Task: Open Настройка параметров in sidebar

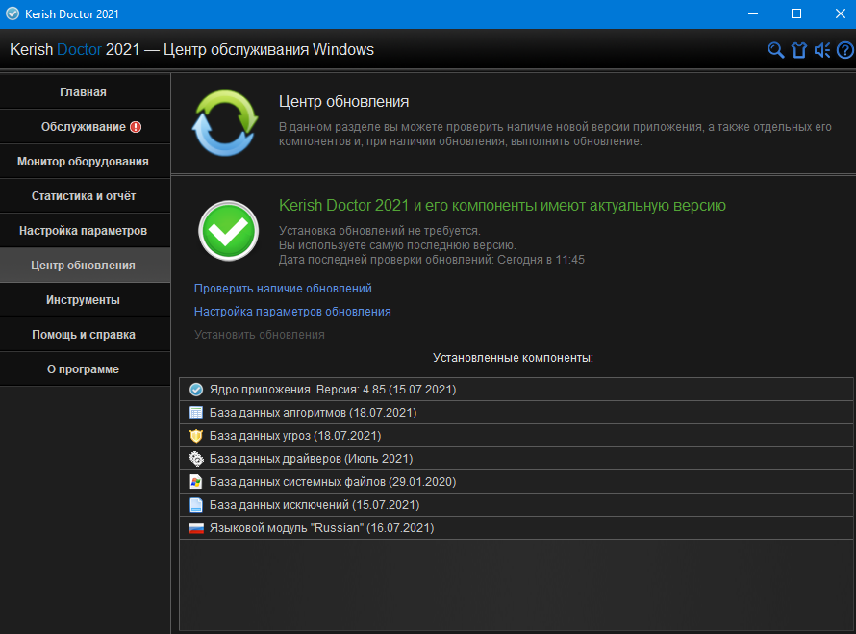Action: click(x=86, y=231)
